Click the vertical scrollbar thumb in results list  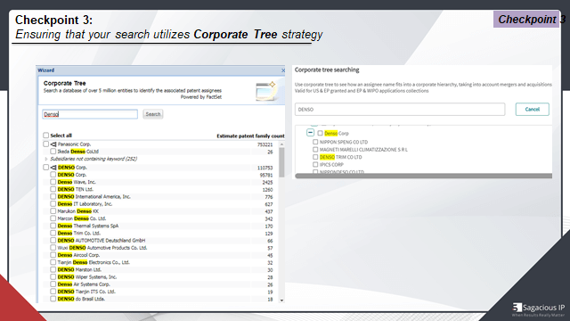281,162
